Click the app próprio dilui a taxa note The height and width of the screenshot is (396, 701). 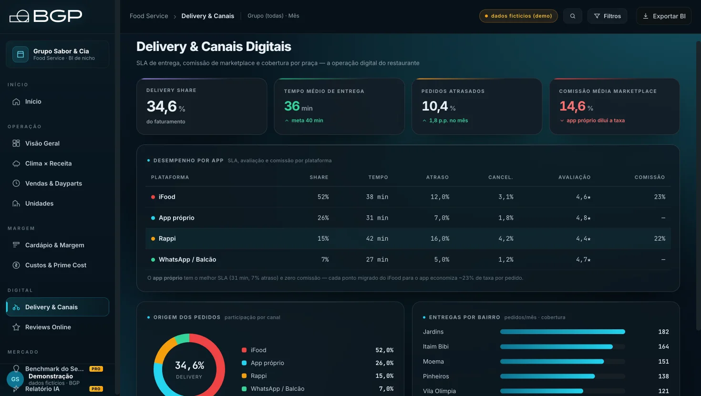pyautogui.click(x=592, y=121)
